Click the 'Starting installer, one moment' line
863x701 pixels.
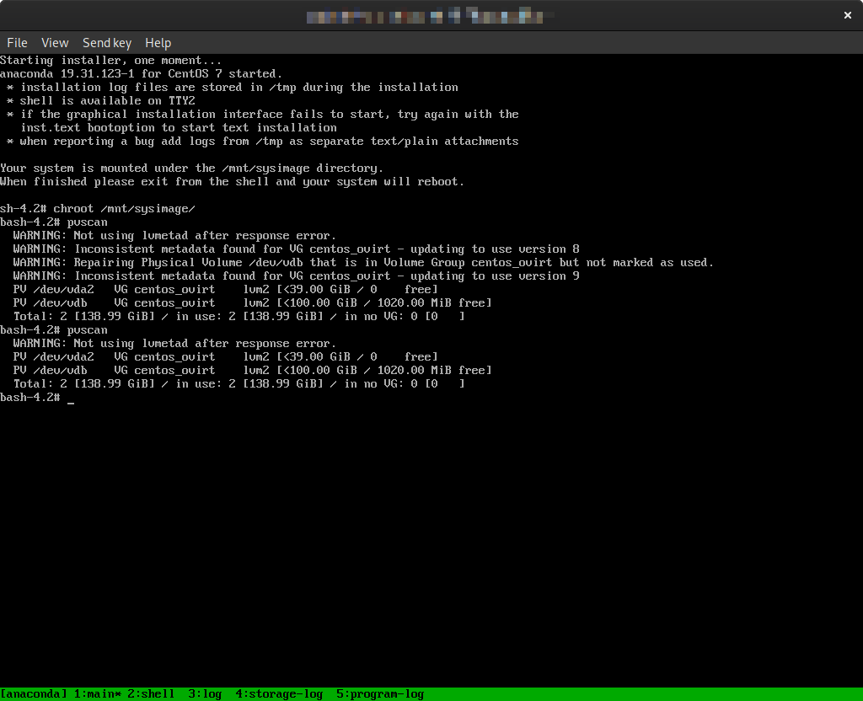(111, 61)
